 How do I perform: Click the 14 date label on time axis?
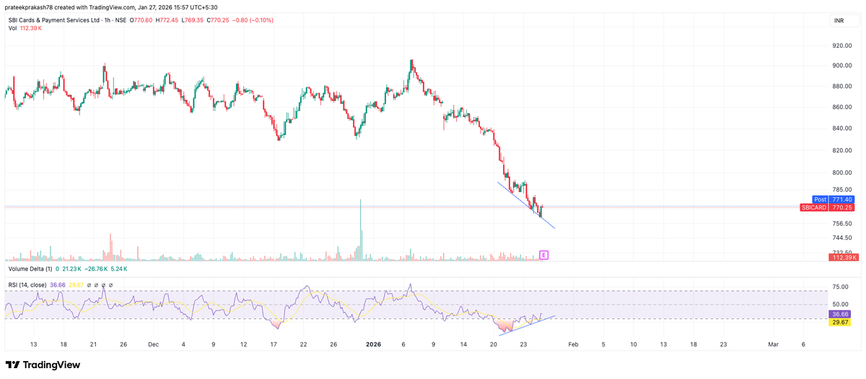click(x=463, y=345)
